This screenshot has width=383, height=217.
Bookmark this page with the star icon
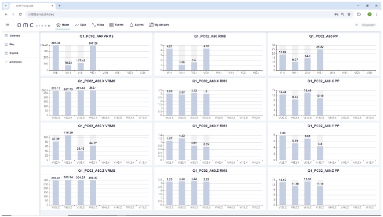coord(349,14)
